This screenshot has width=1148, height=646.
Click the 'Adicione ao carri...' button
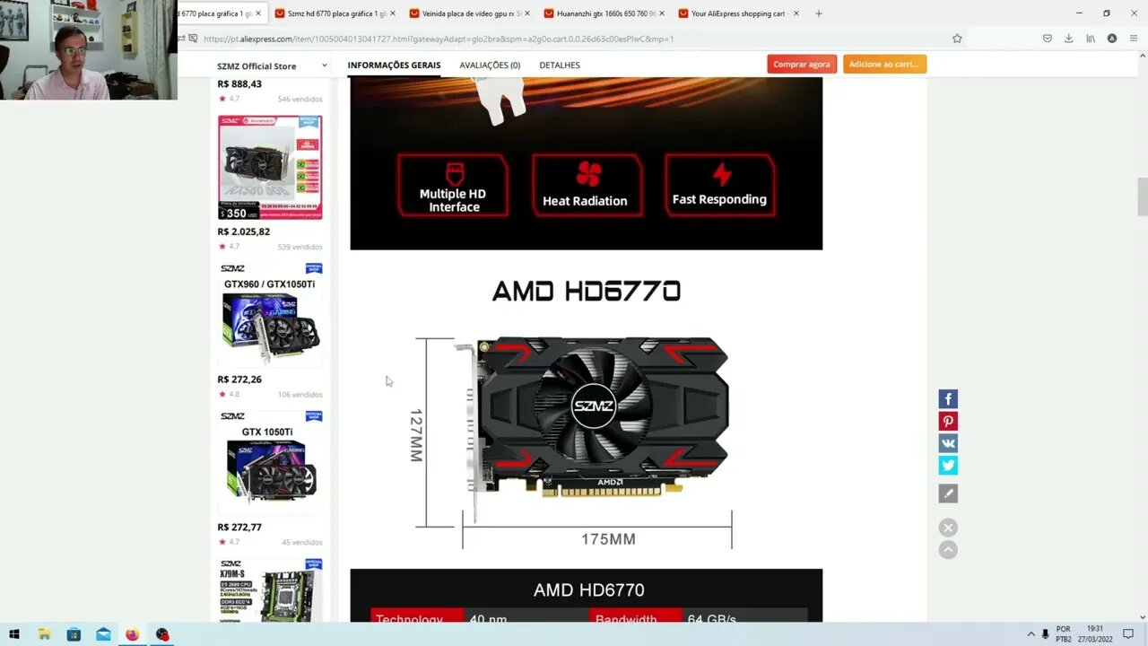pos(884,64)
